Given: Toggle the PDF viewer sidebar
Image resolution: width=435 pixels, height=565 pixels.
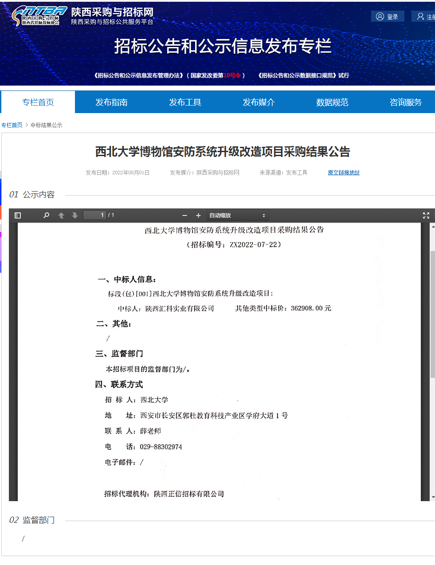Looking at the screenshot, I should [18, 216].
